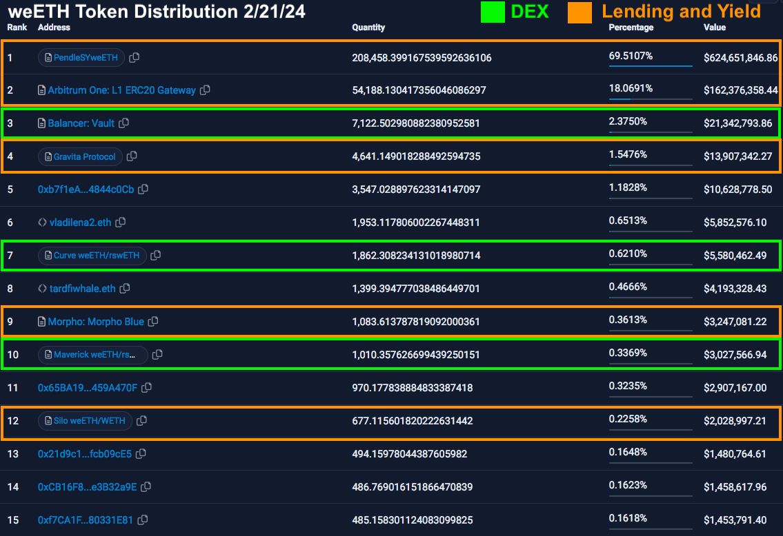The width and height of the screenshot is (783, 536).
Task: Copy the tardfiwhale.eth address
Action: point(125,289)
